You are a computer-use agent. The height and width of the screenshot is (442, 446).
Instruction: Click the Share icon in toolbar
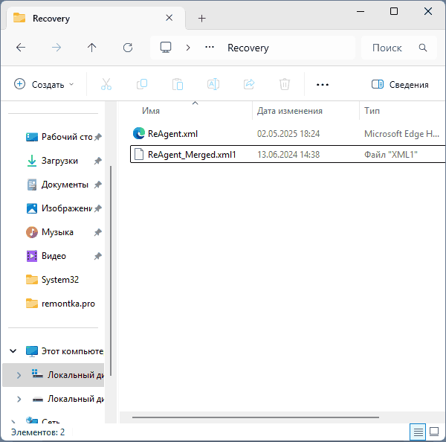pos(249,84)
